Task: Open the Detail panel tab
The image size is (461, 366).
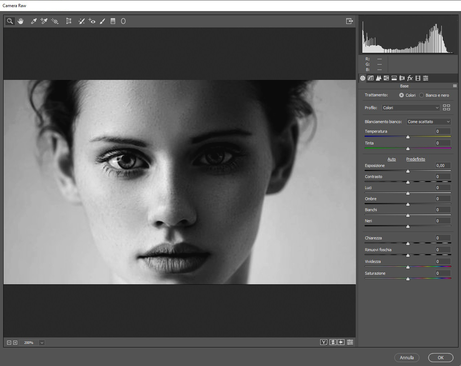Action: [x=378, y=78]
